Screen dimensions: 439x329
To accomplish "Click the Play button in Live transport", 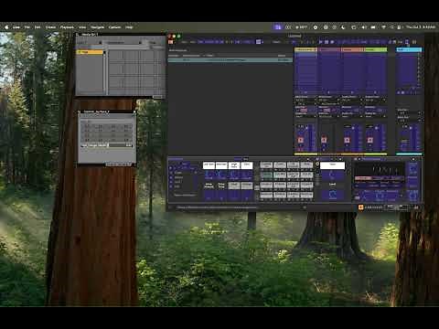I will pyautogui.click(x=321, y=42).
